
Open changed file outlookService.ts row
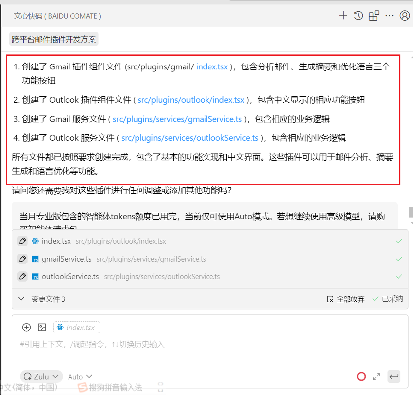(x=210, y=276)
